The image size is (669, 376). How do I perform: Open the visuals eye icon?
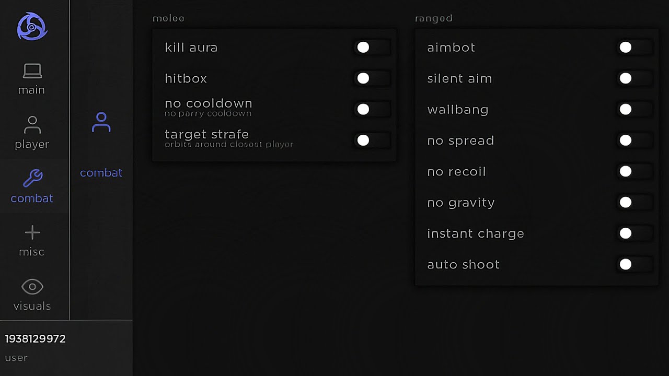pyautogui.click(x=32, y=287)
